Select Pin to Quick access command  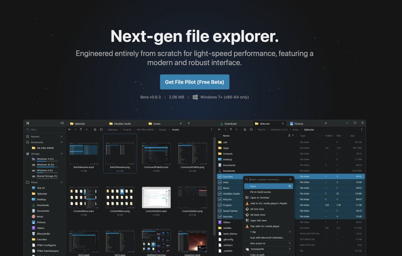click(269, 192)
